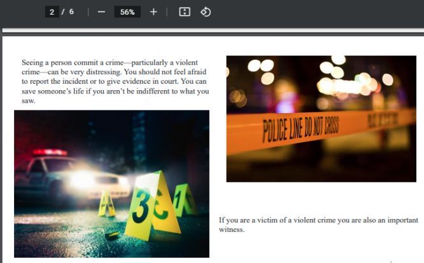Select the crime scene evidence markers image
The image size is (424, 263).
[111, 184]
